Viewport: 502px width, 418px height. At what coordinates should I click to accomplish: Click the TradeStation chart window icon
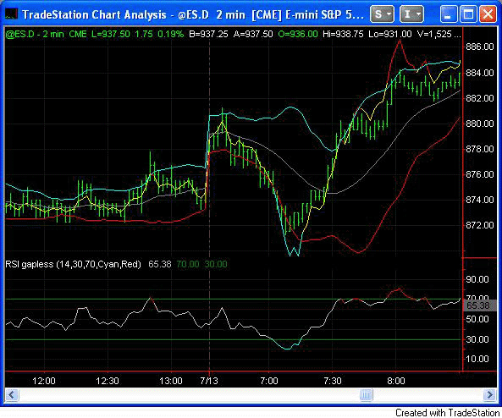coord(12,14)
